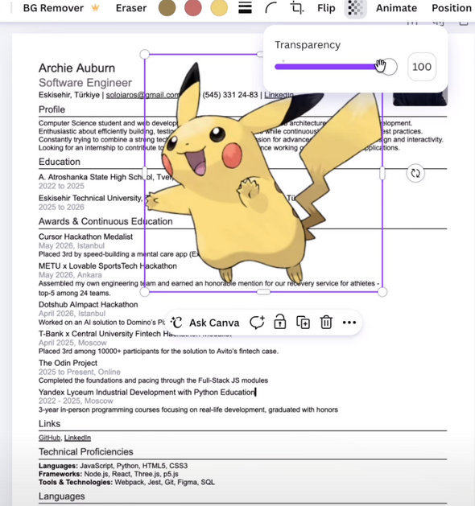Lock the selected image
This screenshot has height=506, width=475.
click(x=280, y=322)
